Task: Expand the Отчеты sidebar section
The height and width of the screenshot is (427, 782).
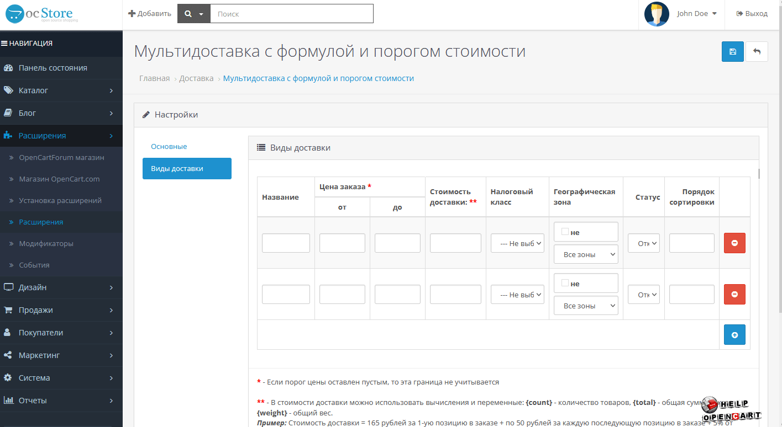Action: click(x=61, y=401)
